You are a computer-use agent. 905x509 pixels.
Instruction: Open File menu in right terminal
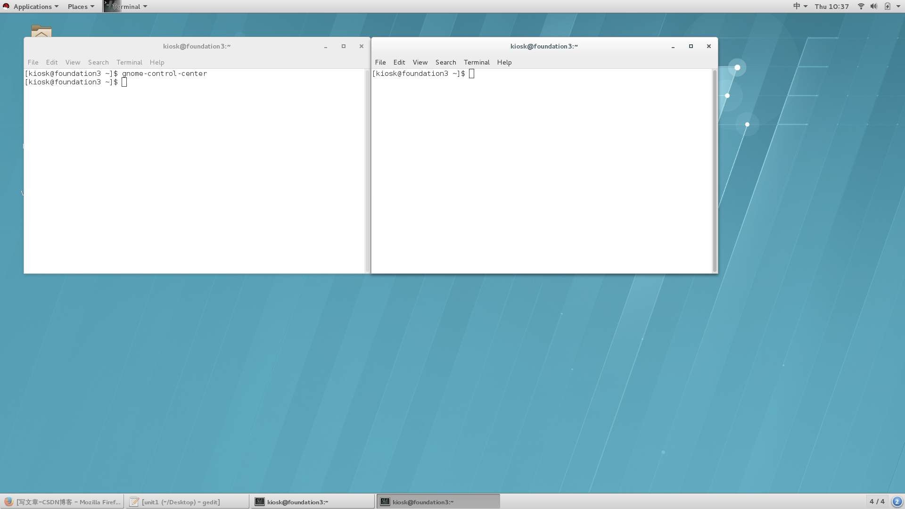380,62
